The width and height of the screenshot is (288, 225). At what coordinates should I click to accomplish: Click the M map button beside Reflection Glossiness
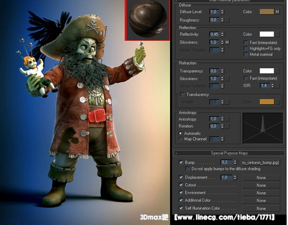[227, 42]
